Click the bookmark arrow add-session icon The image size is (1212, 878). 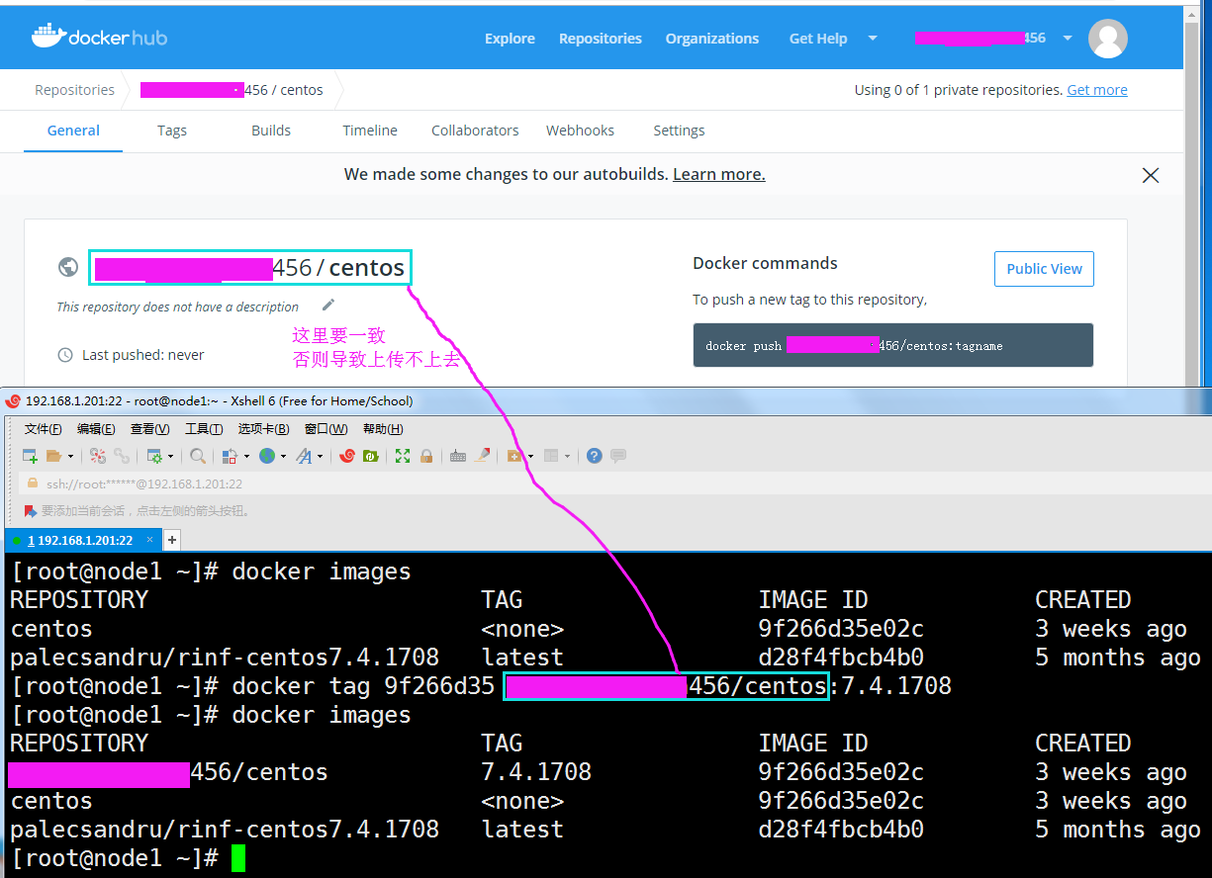pos(31,511)
